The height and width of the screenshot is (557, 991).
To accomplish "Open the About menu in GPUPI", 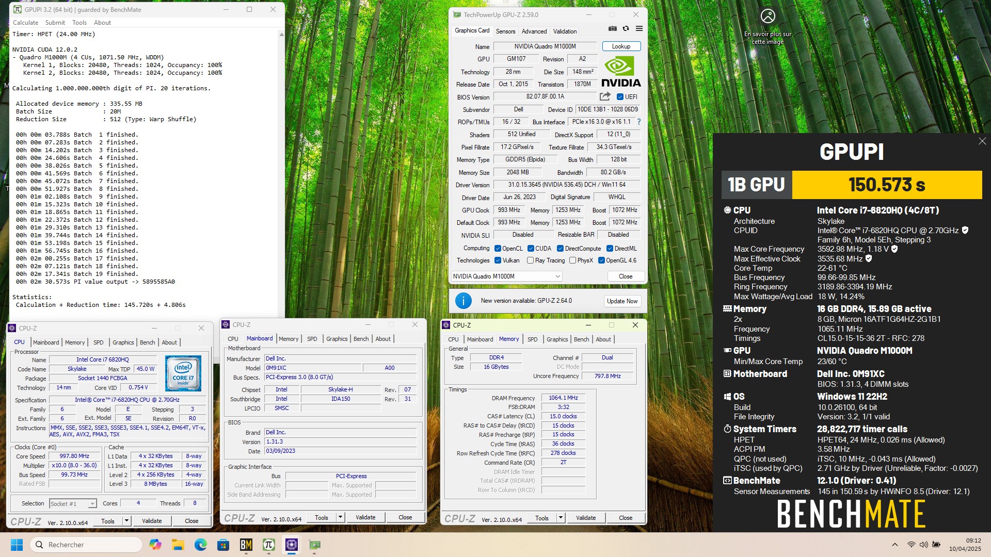I will 102,23.
